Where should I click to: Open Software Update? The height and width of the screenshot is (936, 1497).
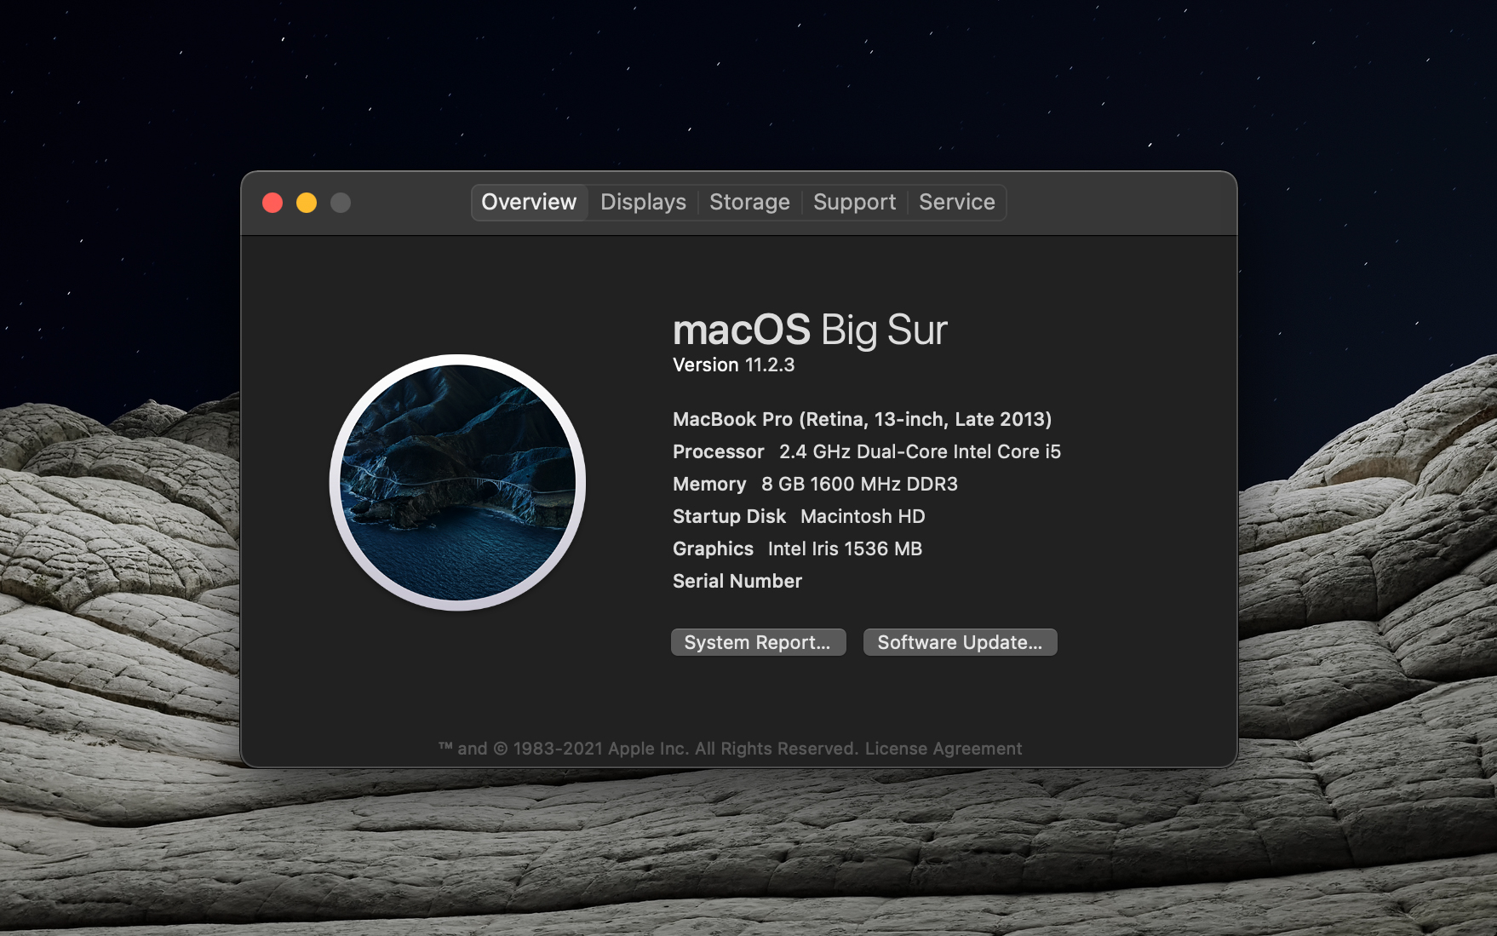pos(960,642)
